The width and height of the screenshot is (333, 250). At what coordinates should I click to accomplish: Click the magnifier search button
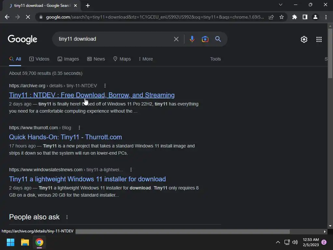[x=218, y=39]
